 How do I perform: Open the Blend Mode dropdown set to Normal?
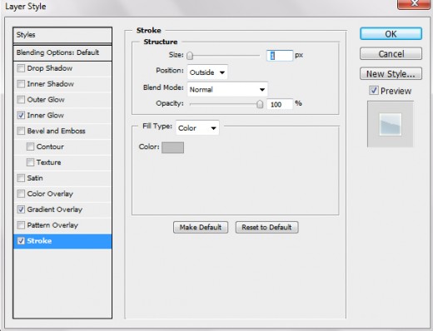[x=227, y=89]
